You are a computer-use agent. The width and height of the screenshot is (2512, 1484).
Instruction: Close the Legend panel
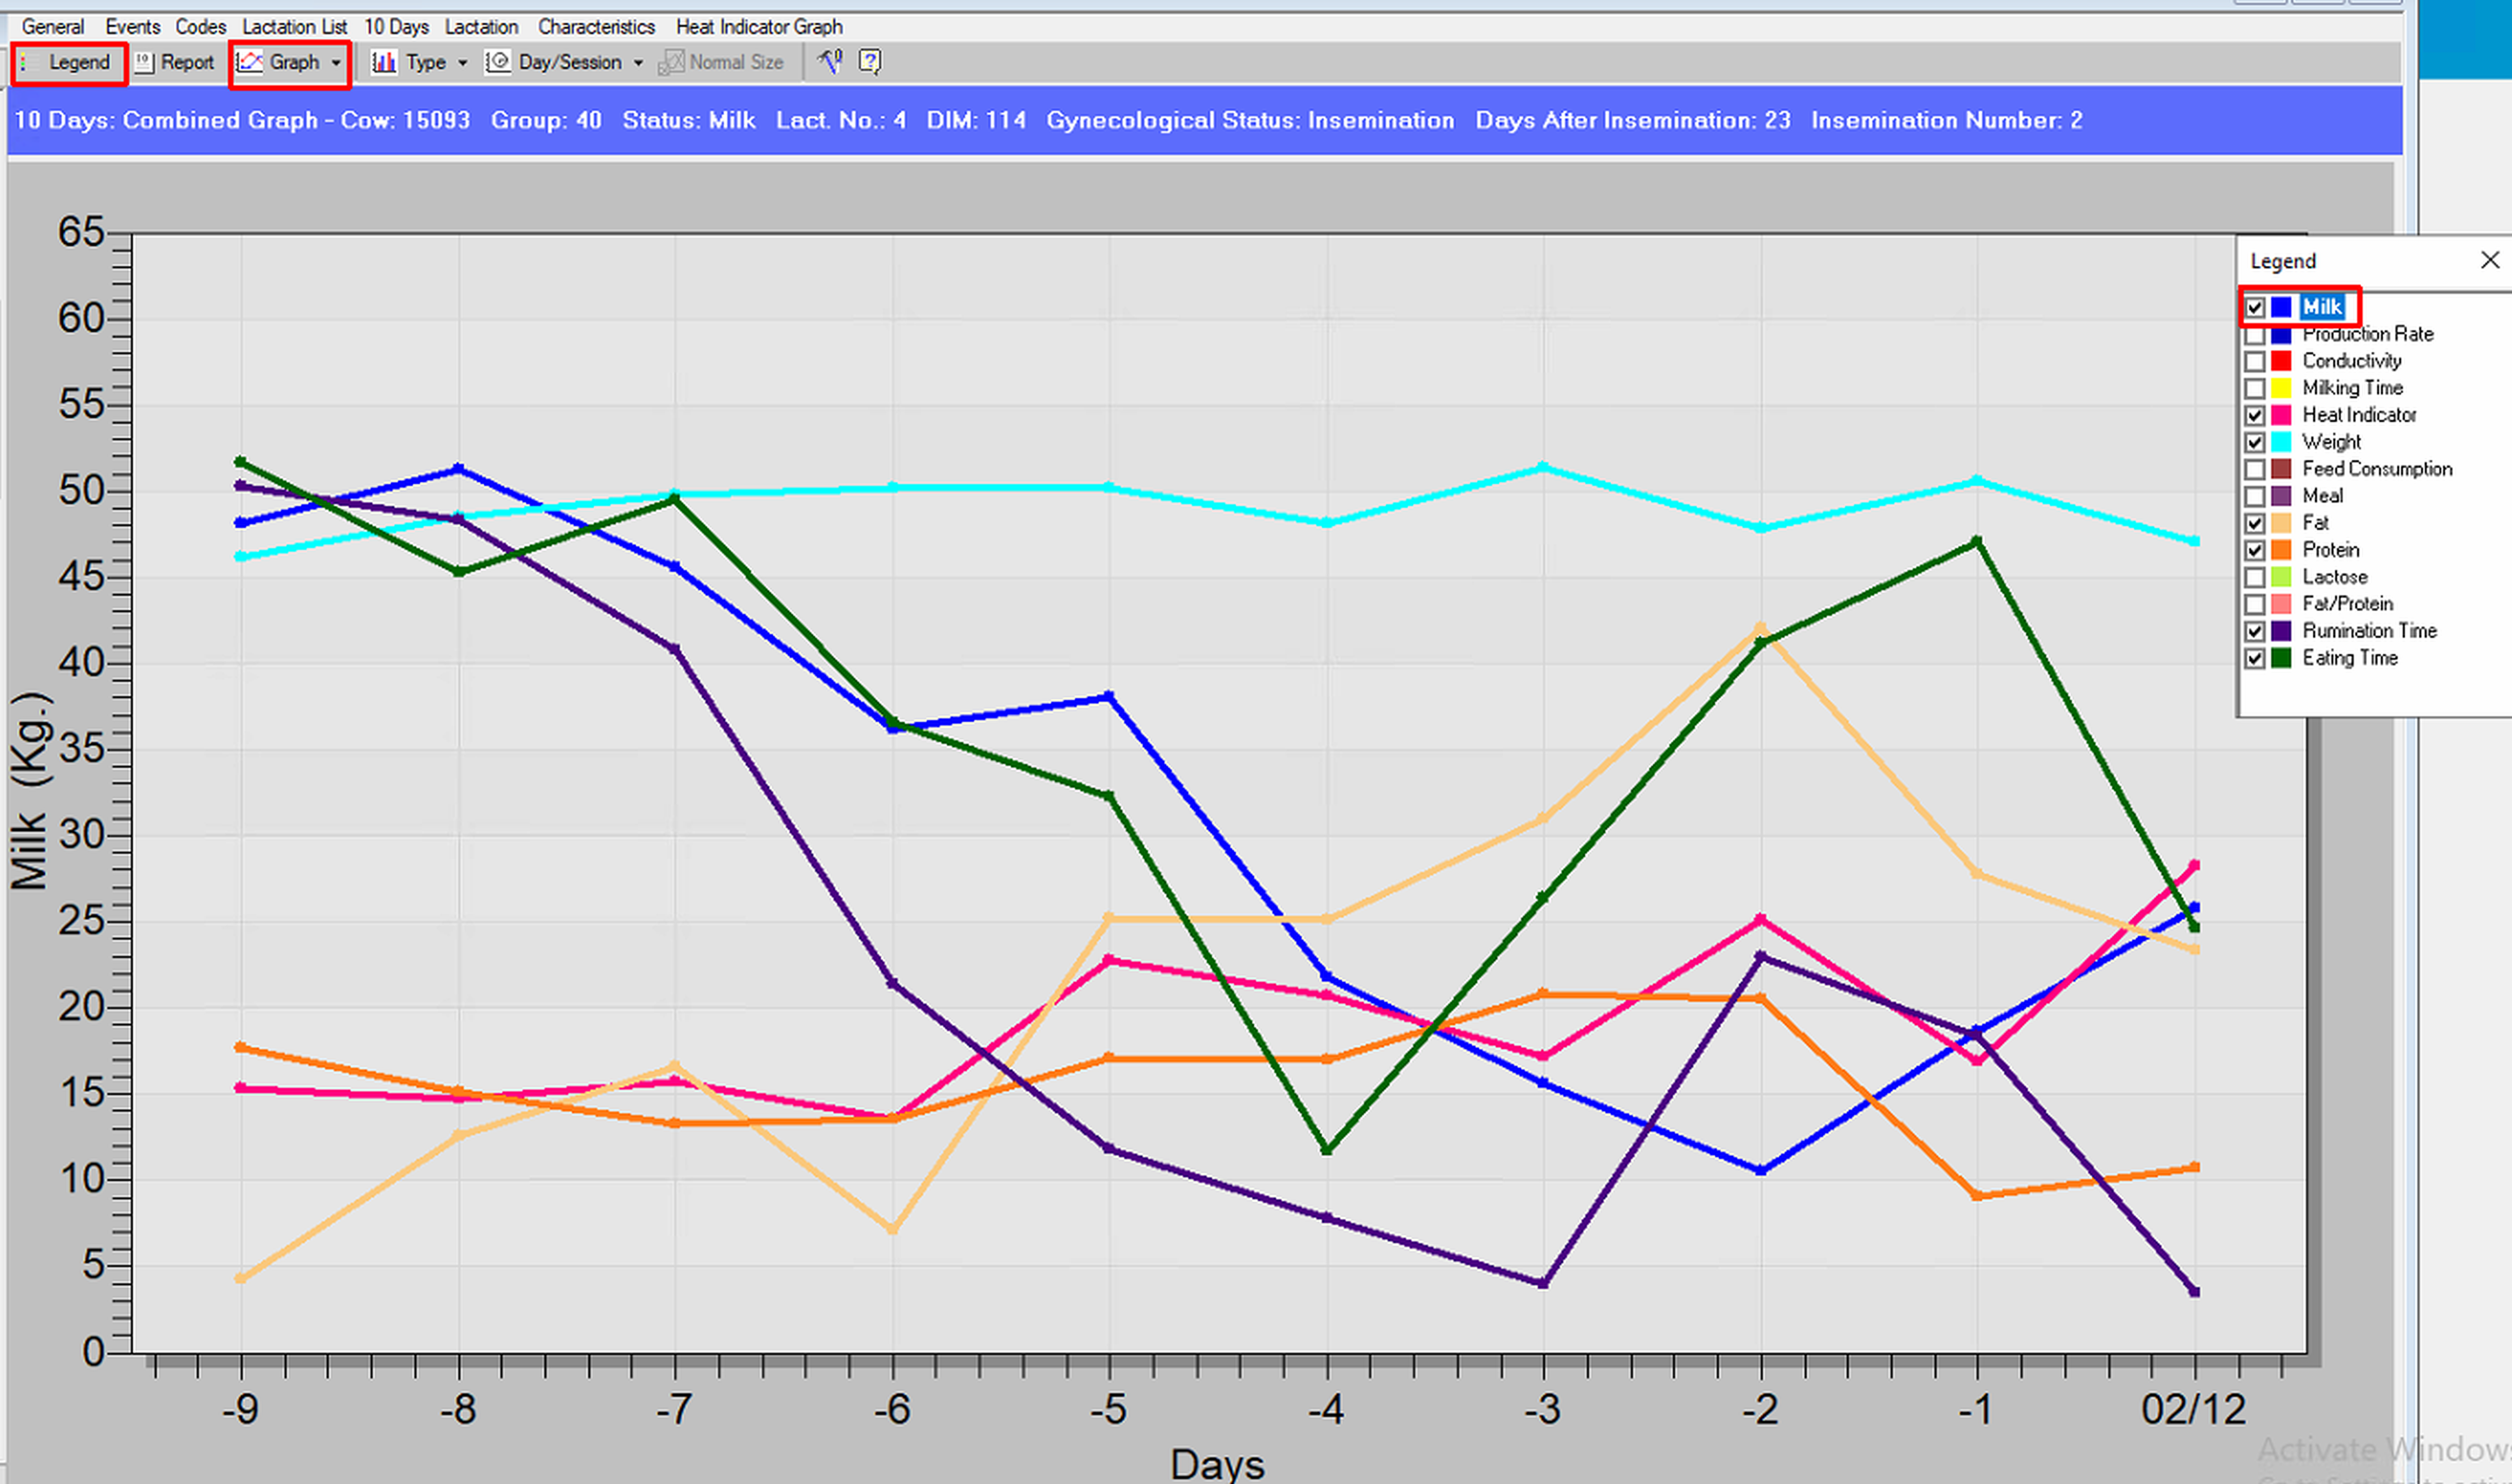pyautogui.click(x=2489, y=260)
